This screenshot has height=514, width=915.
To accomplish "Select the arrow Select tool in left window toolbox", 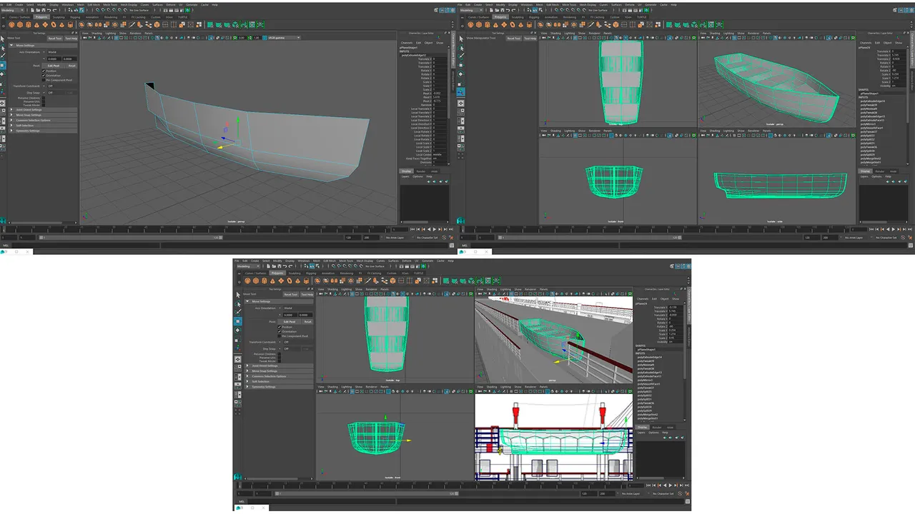I will (3, 39).
